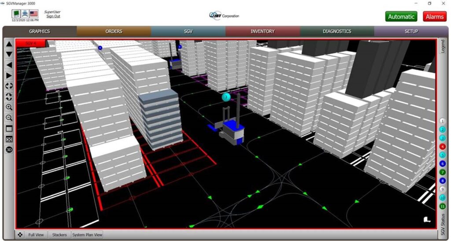
Task: Expand the Legend side panel
Action: [443, 46]
